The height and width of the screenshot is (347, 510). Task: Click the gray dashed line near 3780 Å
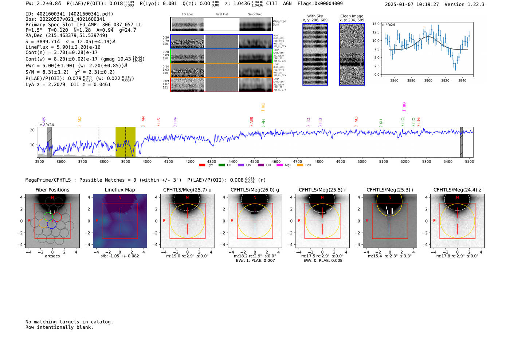tap(99, 142)
